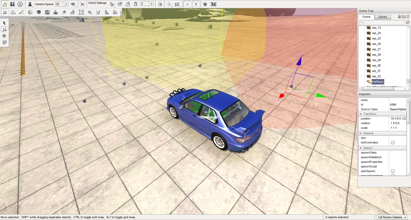Choose the Move selection tool
The image size is (411, 220).
coord(4,29)
